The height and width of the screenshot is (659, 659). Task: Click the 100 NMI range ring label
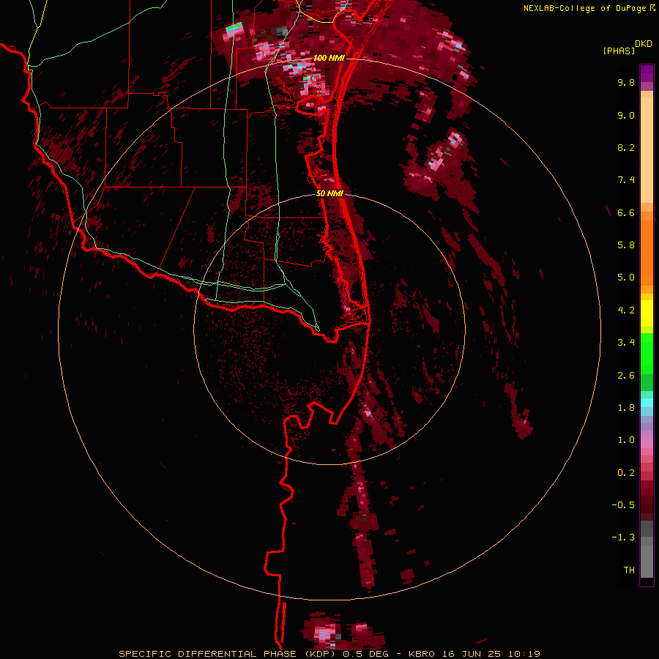click(328, 58)
